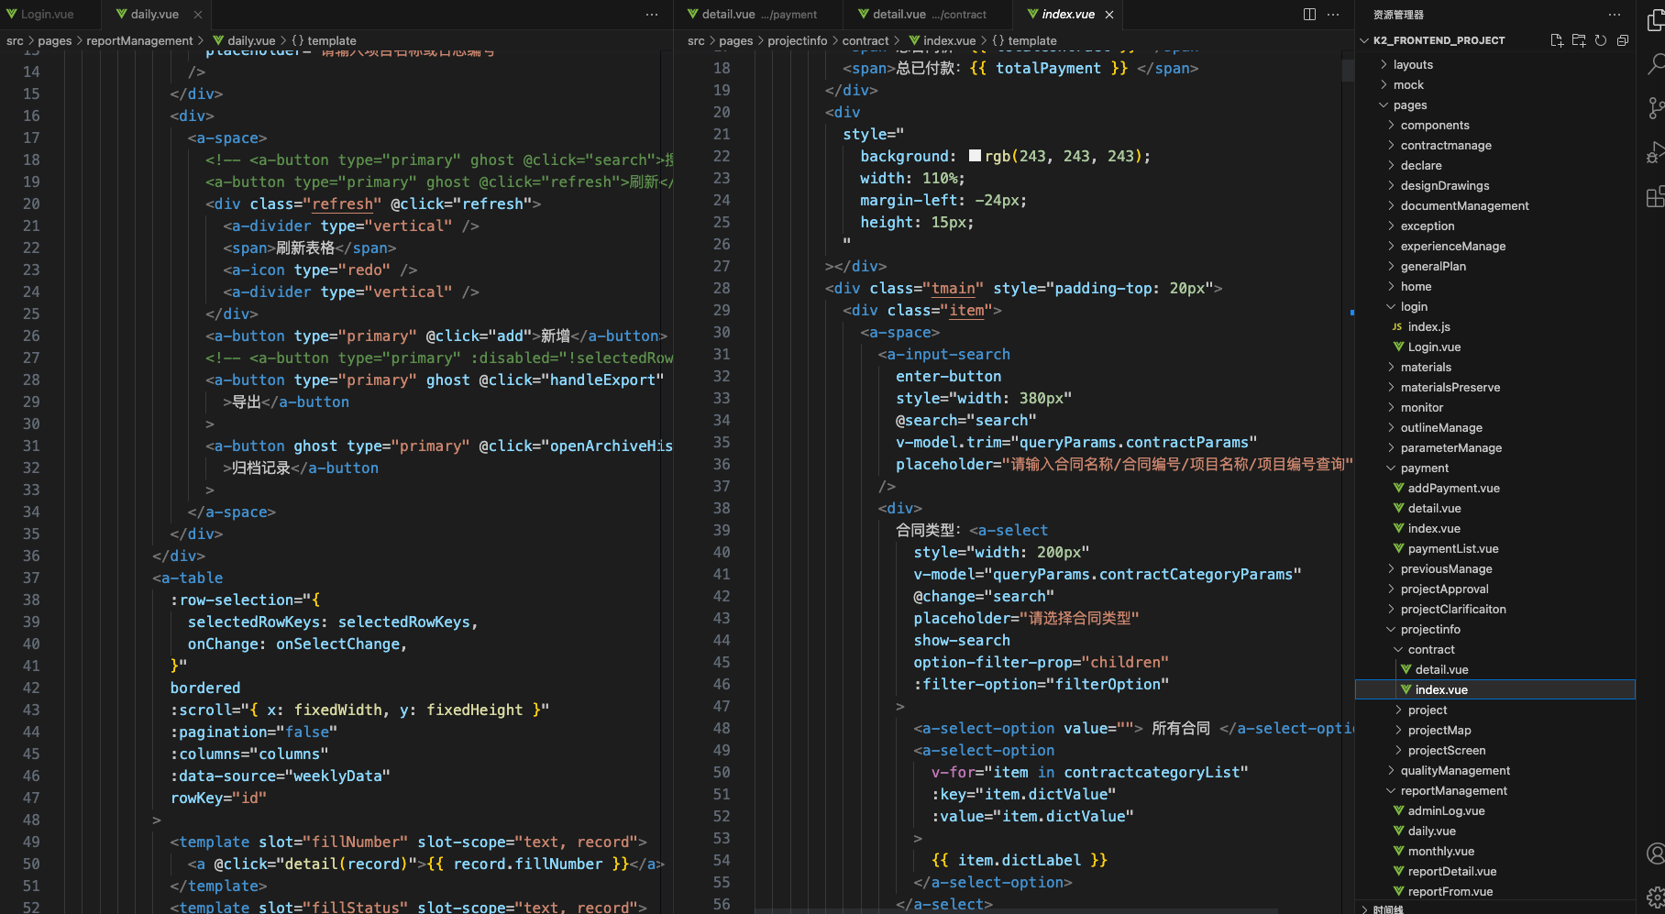This screenshot has height=914, width=1665.
Task: Click the 'tmain' class name on line 28
Action: click(954, 288)
